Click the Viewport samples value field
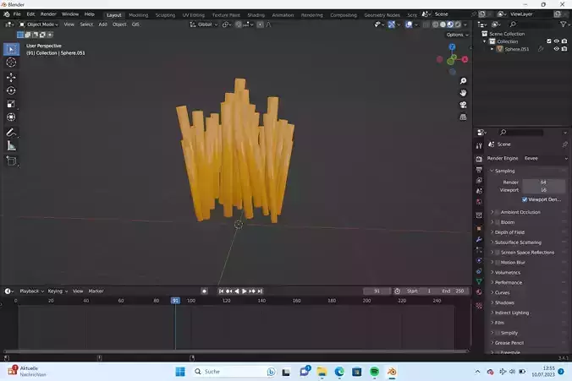The image size is (572, 381). pos(543,190)
